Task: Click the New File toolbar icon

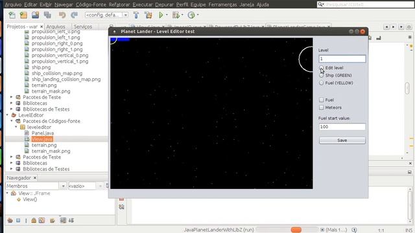Action: click(x=12, y=15)
